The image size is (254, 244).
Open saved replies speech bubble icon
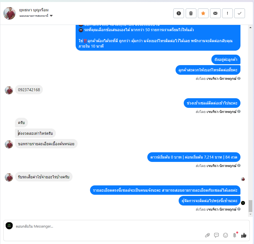216,235
